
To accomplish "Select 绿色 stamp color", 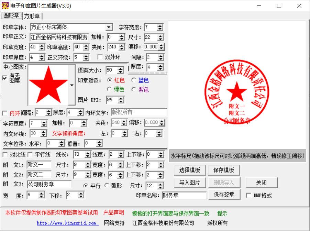I will 109,89.
